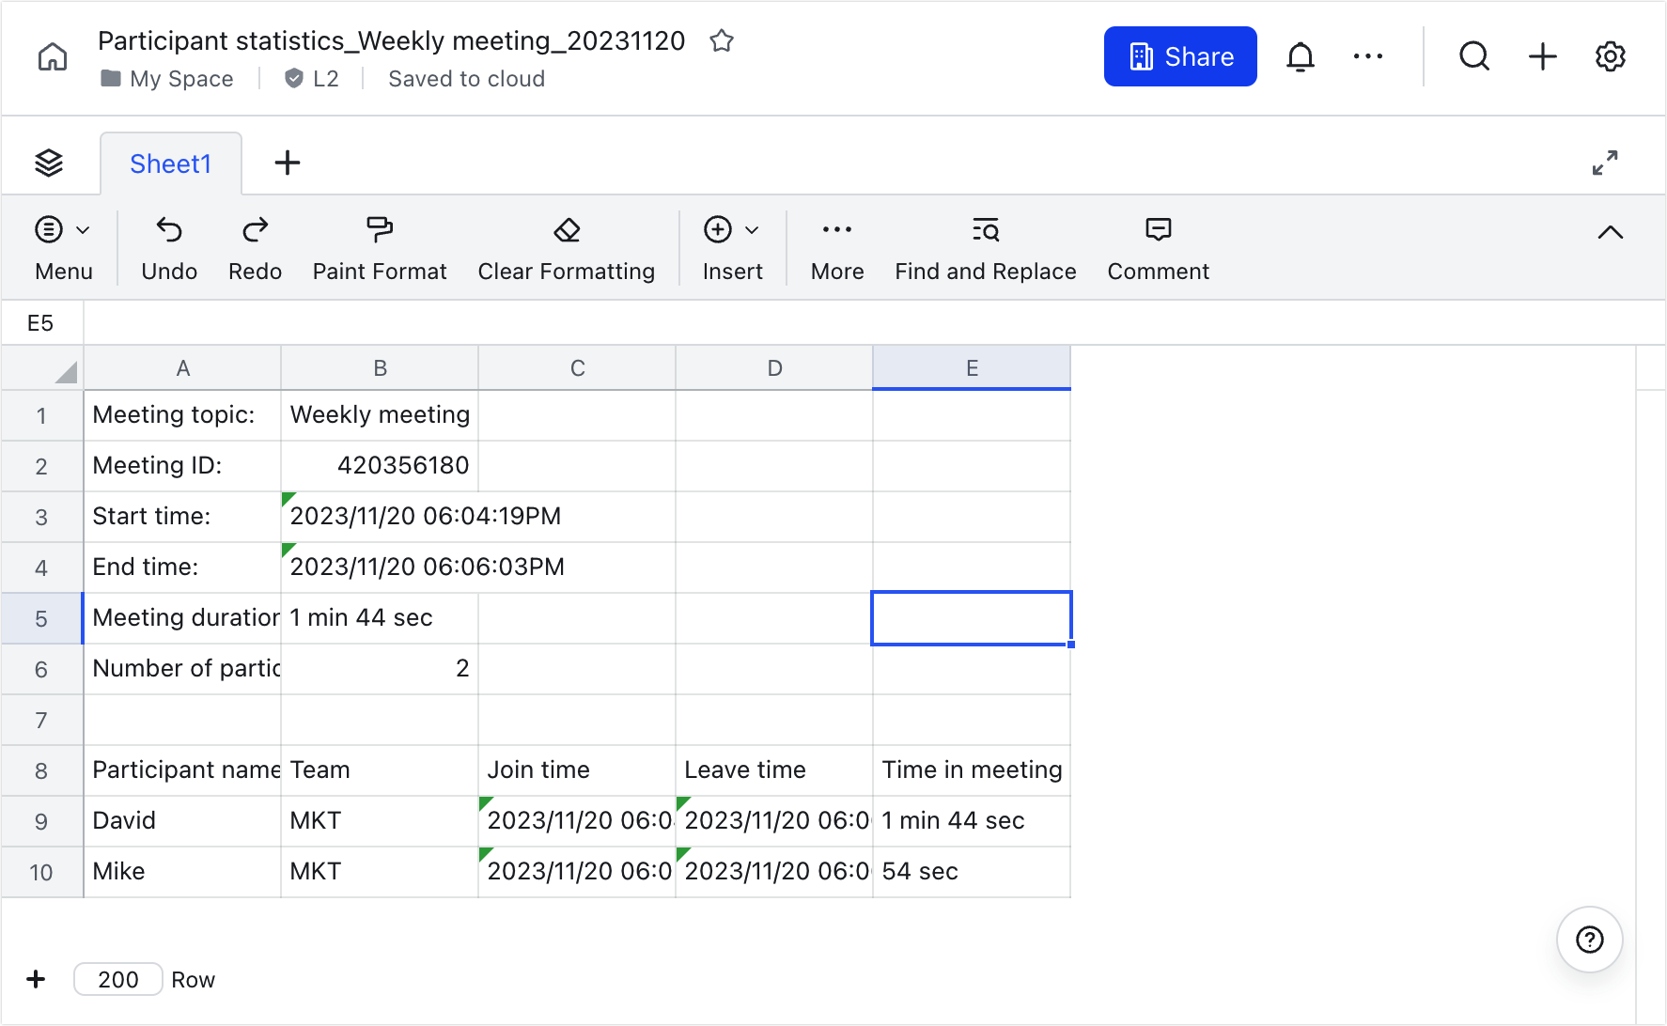Click the Undo icon
Screen dimensions: 1667x1026
[x=169, y=230]
